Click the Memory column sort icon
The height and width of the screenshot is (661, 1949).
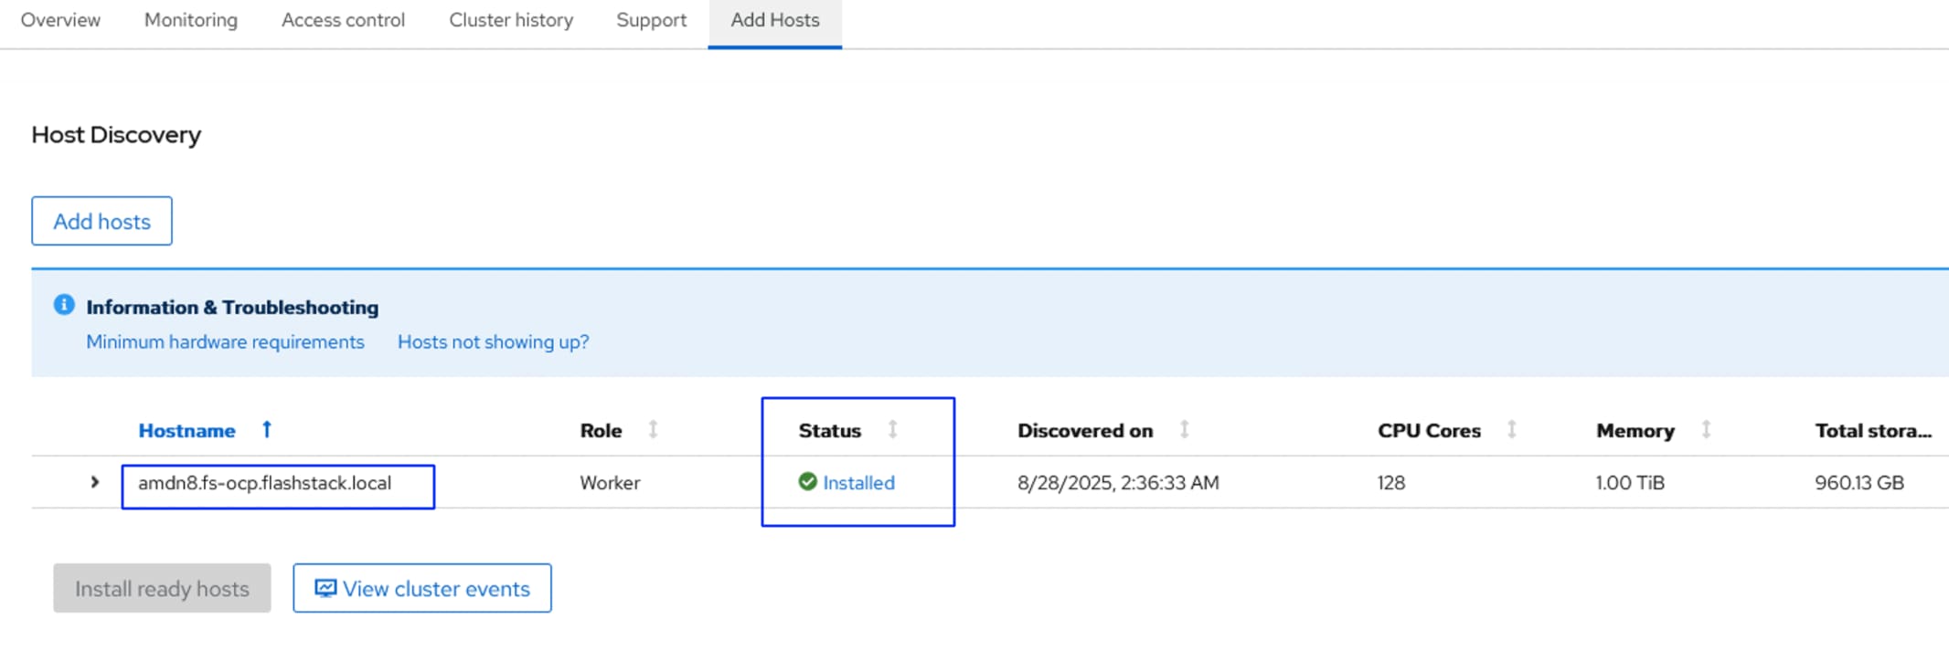point(1705,429)
